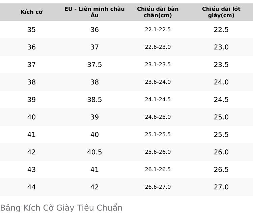This screenshot has height=220, width=253.
Task: Click the Chiều dài lót giày(cm) header
Action: coord(221,12)
